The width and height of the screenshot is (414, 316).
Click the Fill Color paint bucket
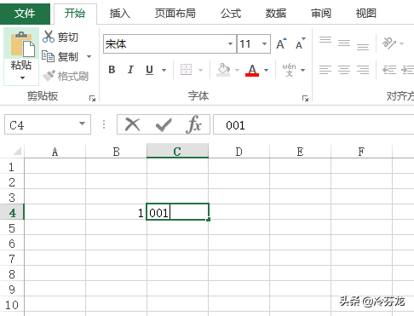coord(223,70)
